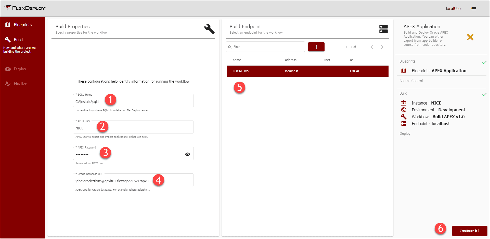Screen dimensions: 490x239
Task: Click the Finalize icon in sidebar
Action: pyautogui.click(x=8, y=84)
